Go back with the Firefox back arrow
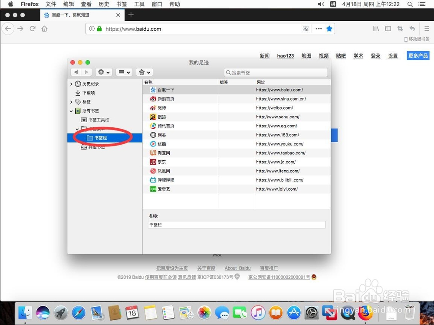 click(x=8, y=29)
